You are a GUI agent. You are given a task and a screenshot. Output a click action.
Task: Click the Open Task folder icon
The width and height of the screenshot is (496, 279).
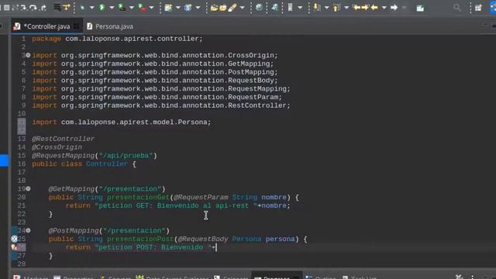[223, 8]
